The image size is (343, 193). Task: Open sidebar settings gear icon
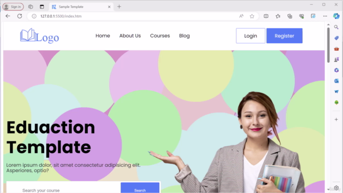pos(337,188)
